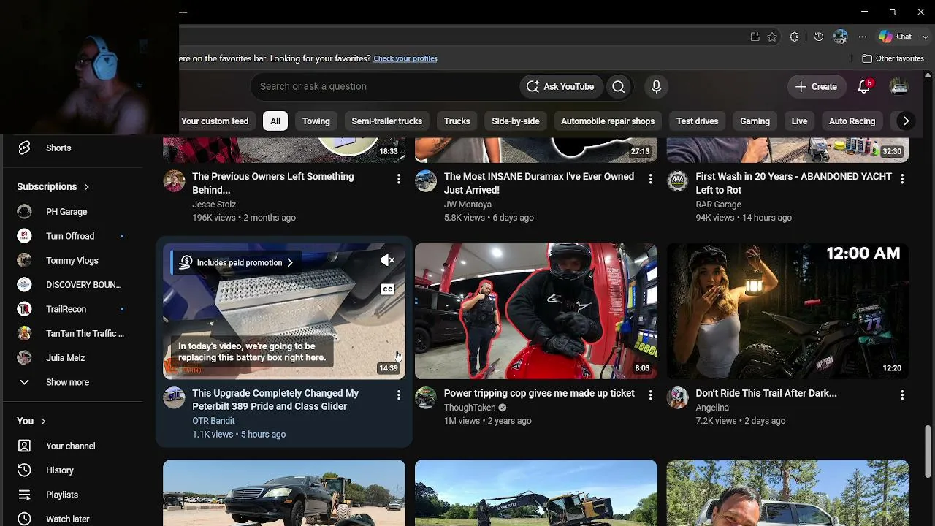Expand the You section

[31, 421]
